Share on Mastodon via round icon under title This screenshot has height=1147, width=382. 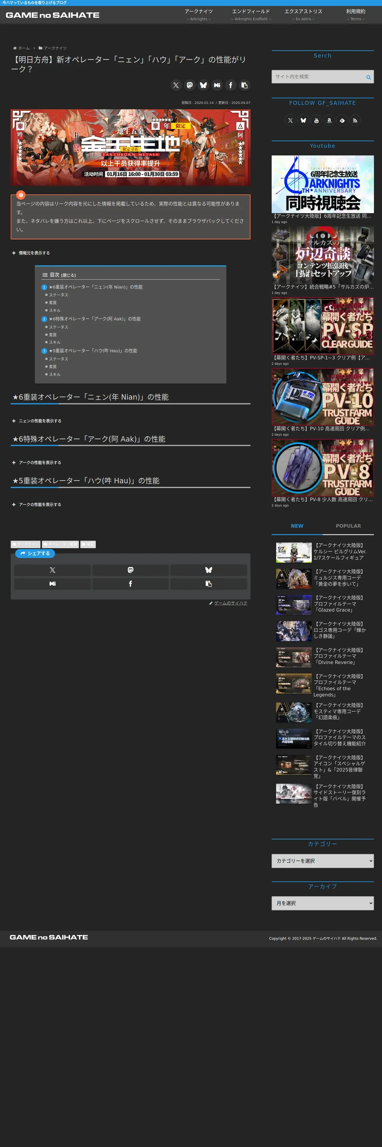[x=190, y=85]
